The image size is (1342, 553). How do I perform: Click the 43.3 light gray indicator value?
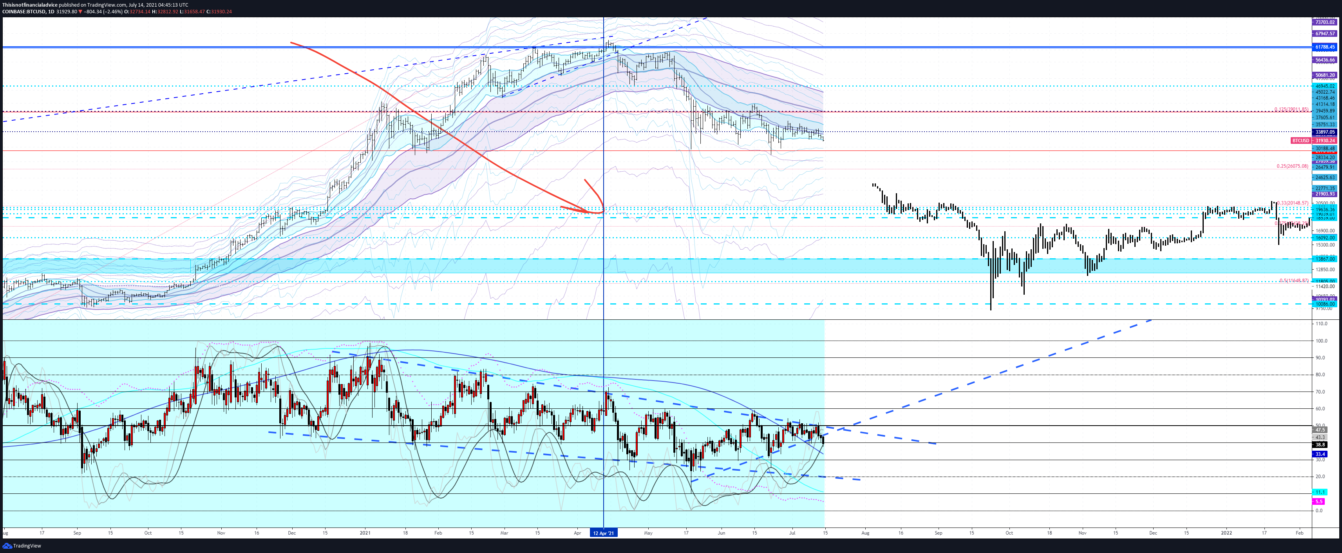tap(1320, 437)
